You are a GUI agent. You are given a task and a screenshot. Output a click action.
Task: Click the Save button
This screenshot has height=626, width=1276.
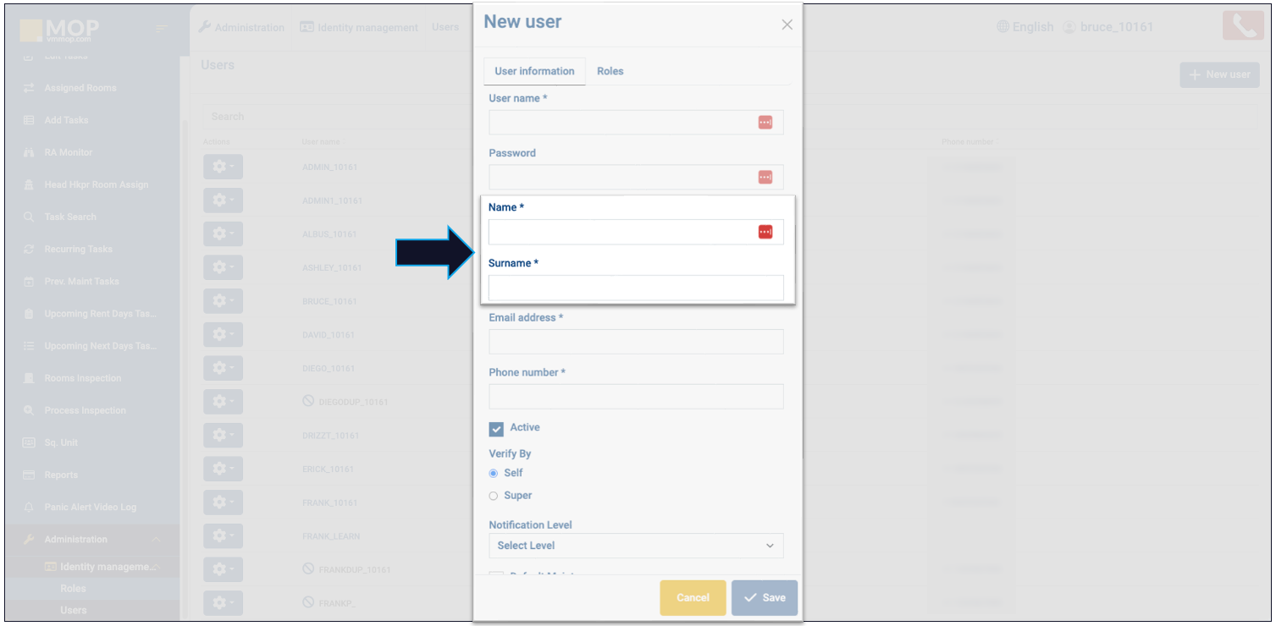pyautogui.click(x=764, y=598)
